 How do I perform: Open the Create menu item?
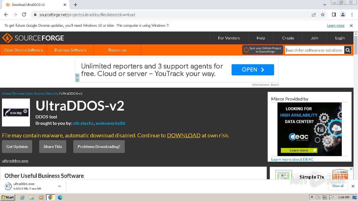pos(288,38)
